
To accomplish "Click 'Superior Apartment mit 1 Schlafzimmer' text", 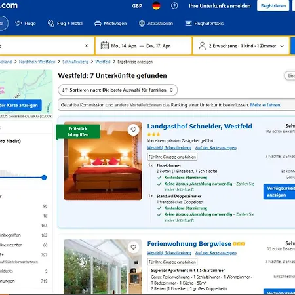I will pos(187,271).
